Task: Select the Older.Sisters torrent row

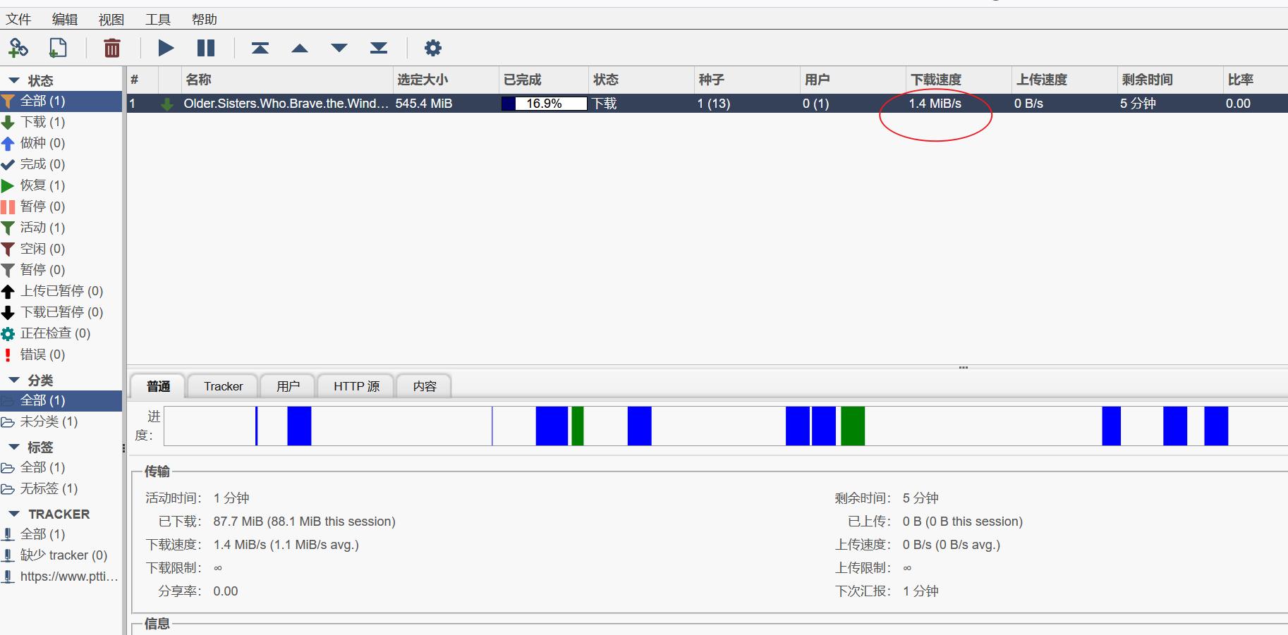Action: pos(285,103)
